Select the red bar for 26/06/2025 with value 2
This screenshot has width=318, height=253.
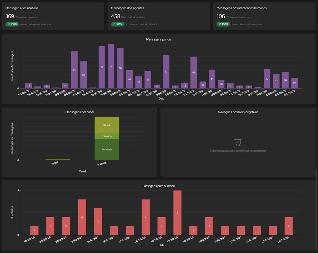click(x=50, y=226)
